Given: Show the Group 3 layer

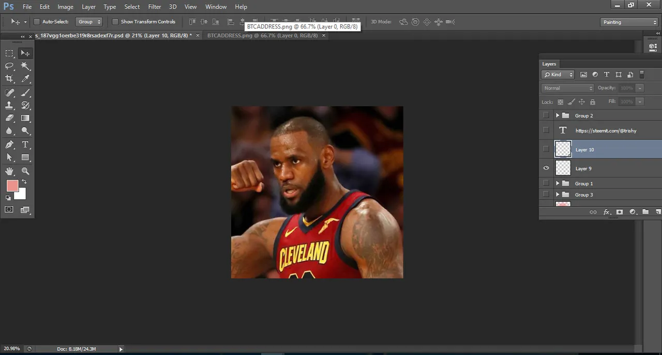Looking at the screenshot, I should pyautogui.click(x=546, y=195).
